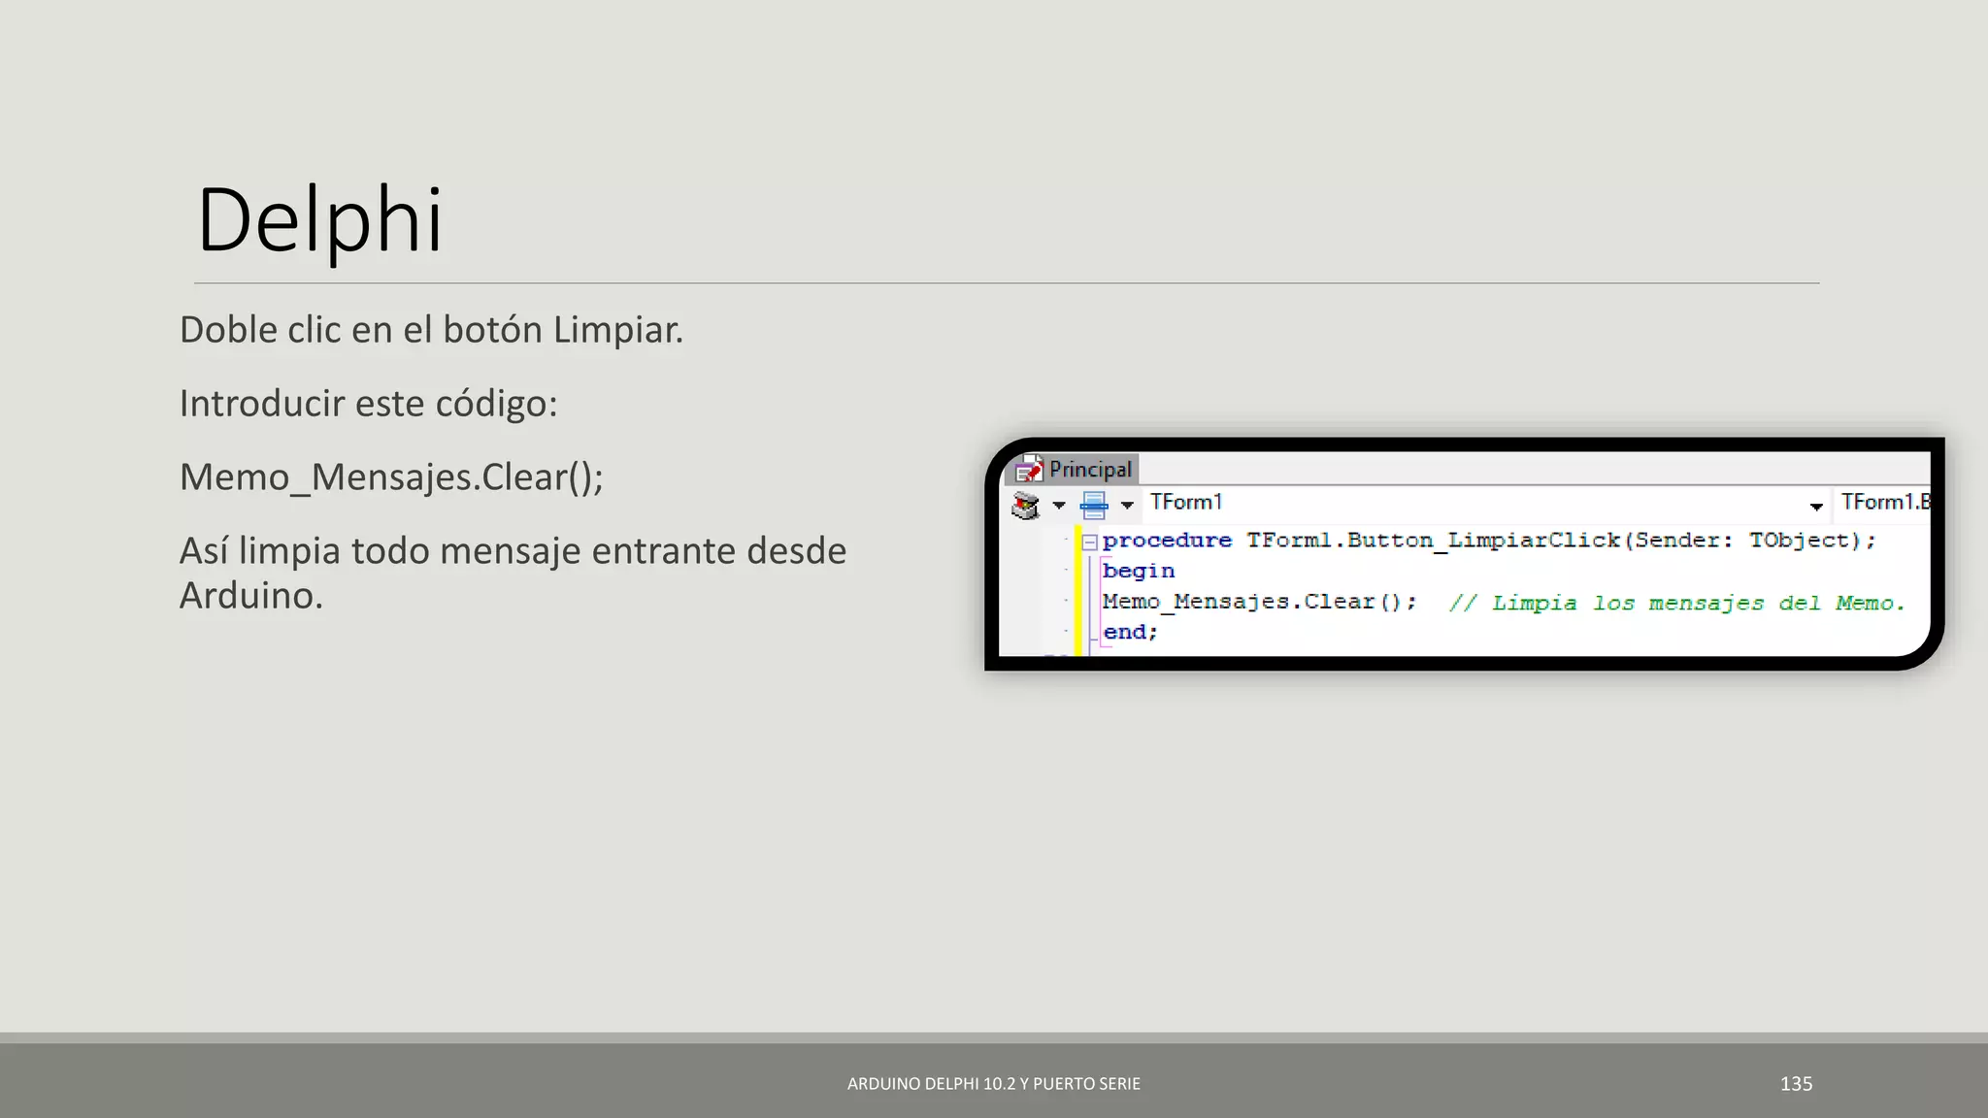
Task: Open the TForm1.B method combo box
Action: click(x=1884, y=503)
